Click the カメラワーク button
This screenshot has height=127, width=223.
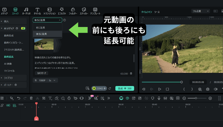click(x=42, y=73)
